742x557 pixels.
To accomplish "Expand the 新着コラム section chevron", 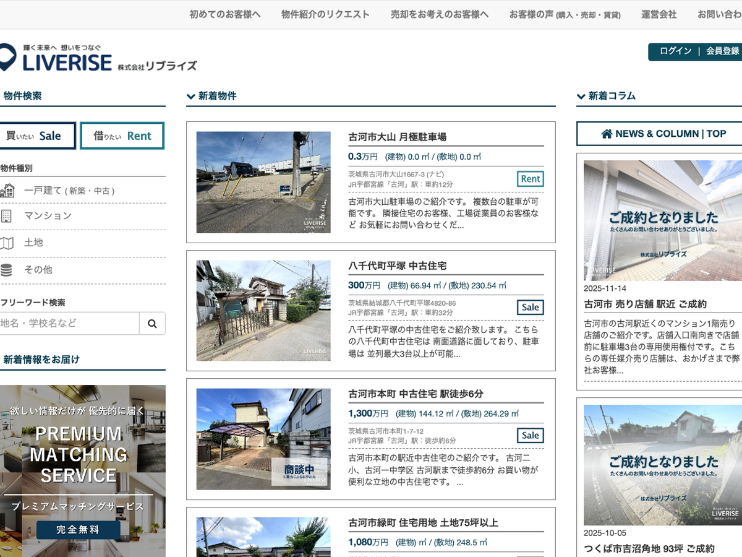I will click(x=581, y=97).
